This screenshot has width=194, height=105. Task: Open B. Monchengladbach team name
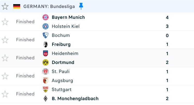(75, 99)
